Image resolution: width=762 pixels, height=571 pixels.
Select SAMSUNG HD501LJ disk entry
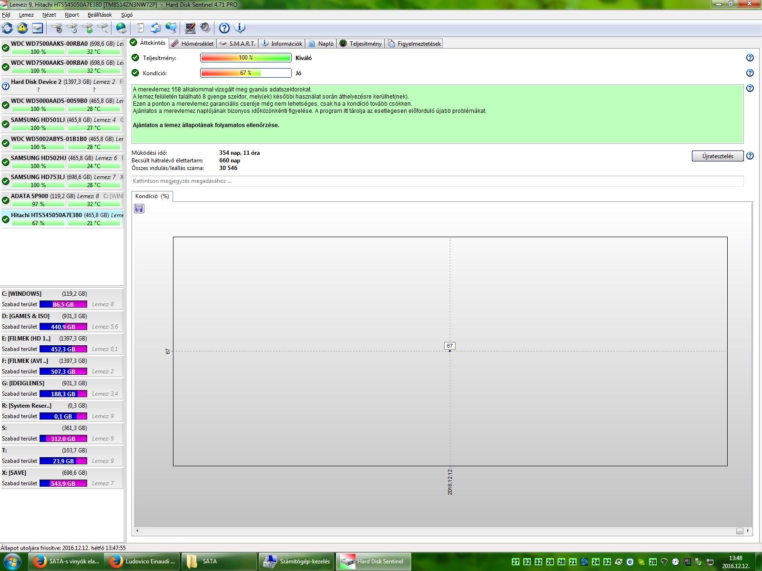(x=62, y=124)
